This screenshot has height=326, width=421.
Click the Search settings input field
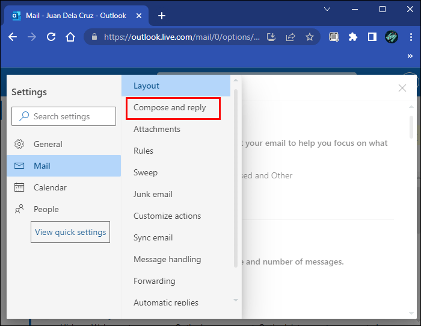[64, 116]
